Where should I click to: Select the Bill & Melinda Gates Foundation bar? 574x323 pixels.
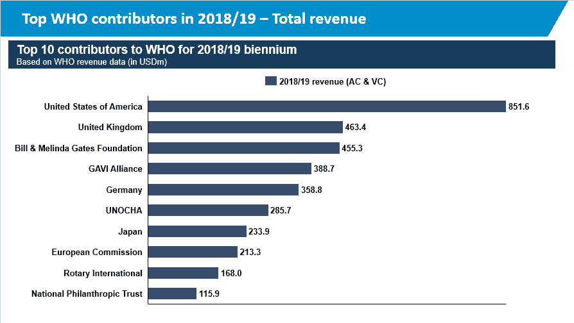click(244, 148)
